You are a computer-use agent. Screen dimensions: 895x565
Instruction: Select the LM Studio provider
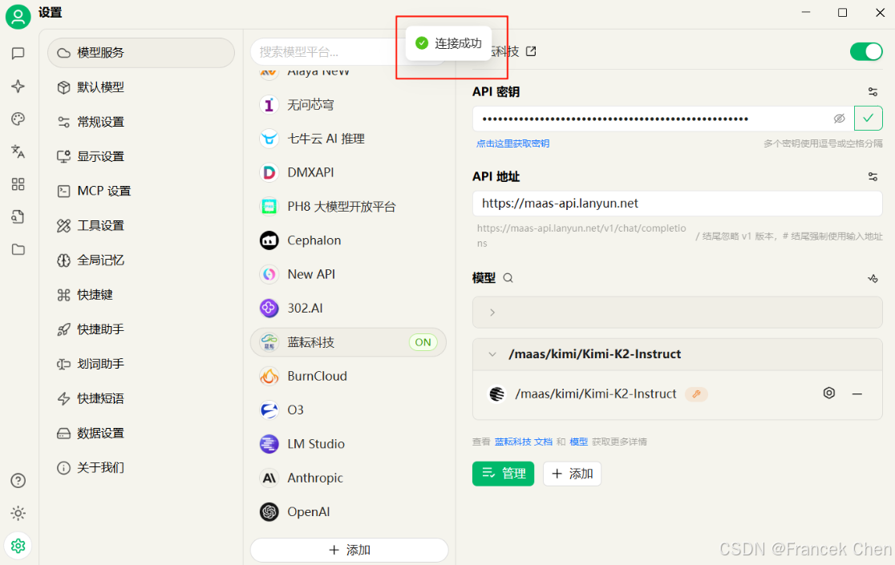[x=348, y=444]
